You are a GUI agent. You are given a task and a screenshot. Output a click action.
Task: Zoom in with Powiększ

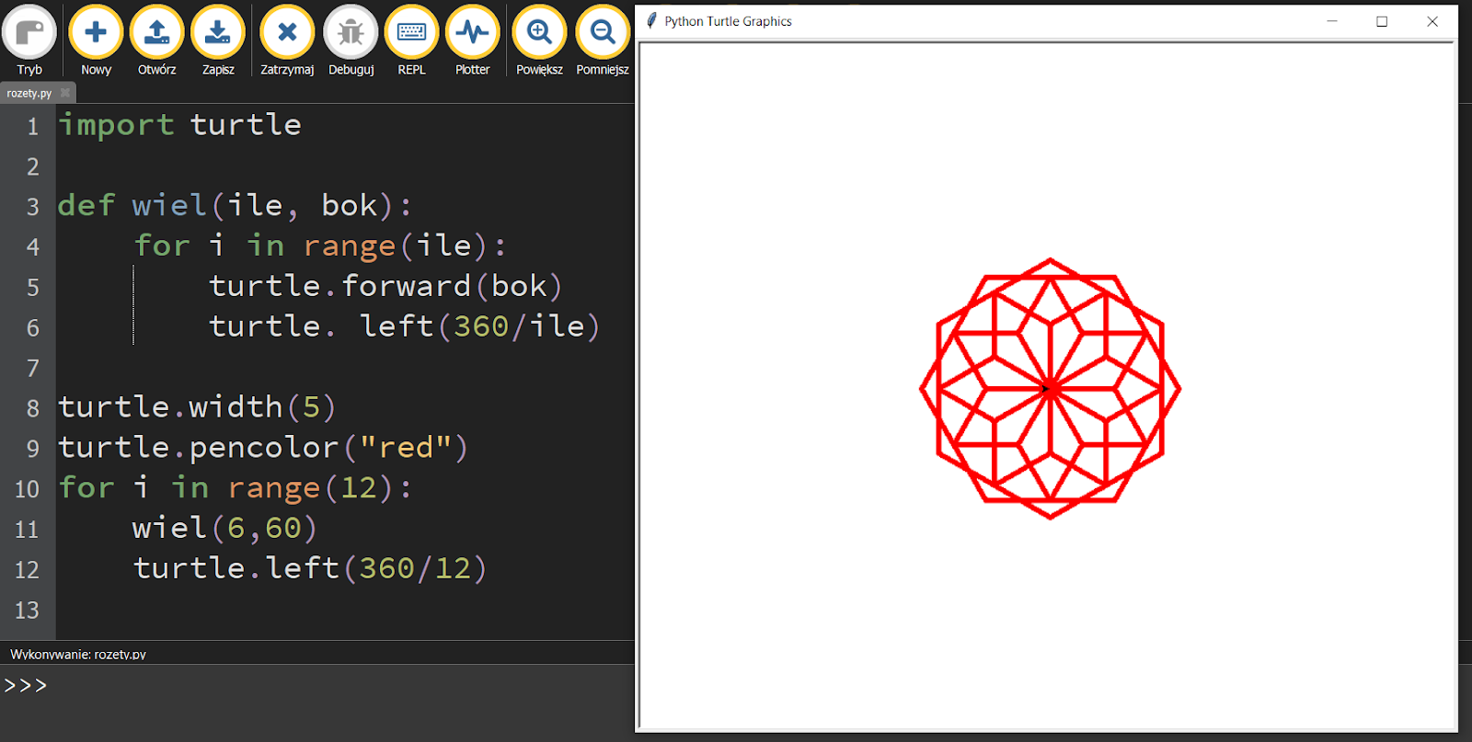[x=539, y=40]
